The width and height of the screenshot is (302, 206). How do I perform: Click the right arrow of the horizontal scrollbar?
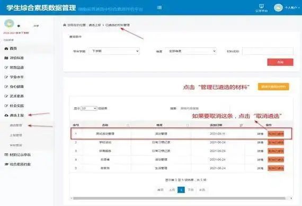(291, 198)
